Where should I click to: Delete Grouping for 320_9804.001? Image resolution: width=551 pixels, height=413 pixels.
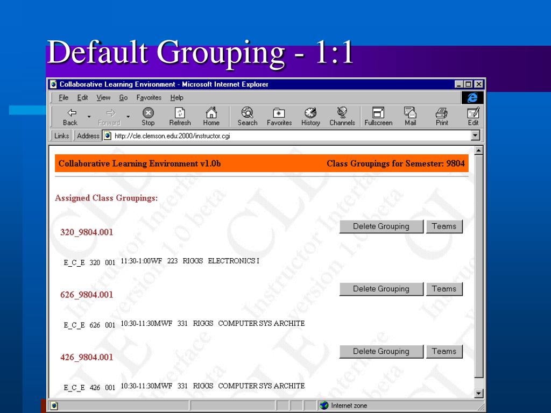coord(382,226)
